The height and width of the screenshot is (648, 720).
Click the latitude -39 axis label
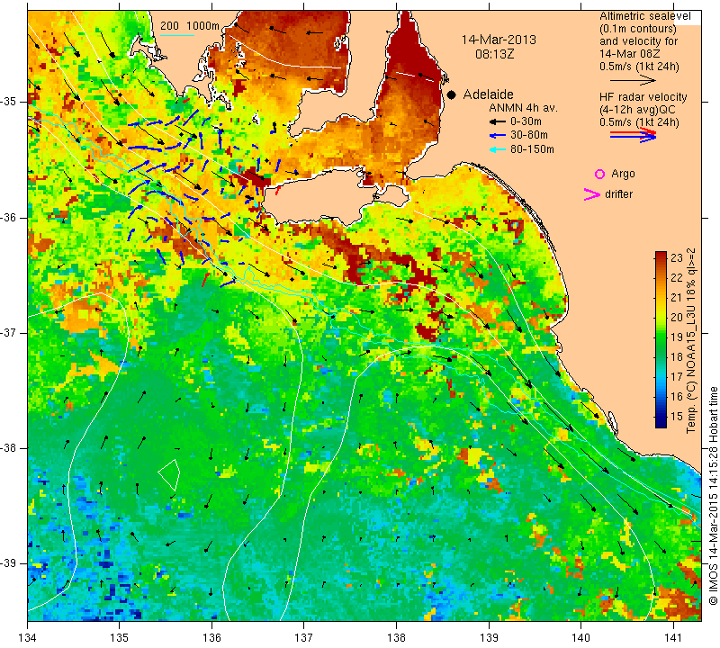tap(8, 563)
